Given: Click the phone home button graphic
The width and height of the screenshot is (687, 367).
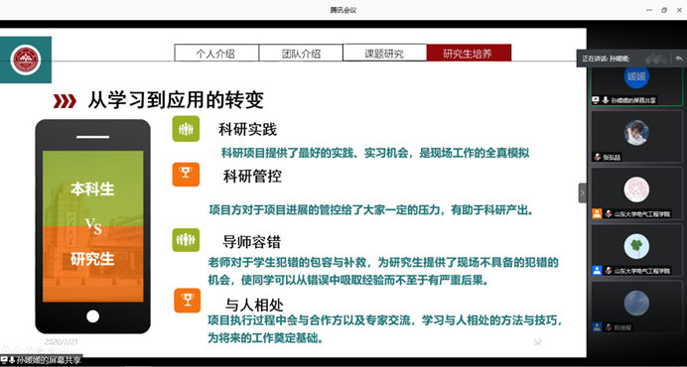Looking at the screenshot, I should pyautogui.click(x=93, y=316).
